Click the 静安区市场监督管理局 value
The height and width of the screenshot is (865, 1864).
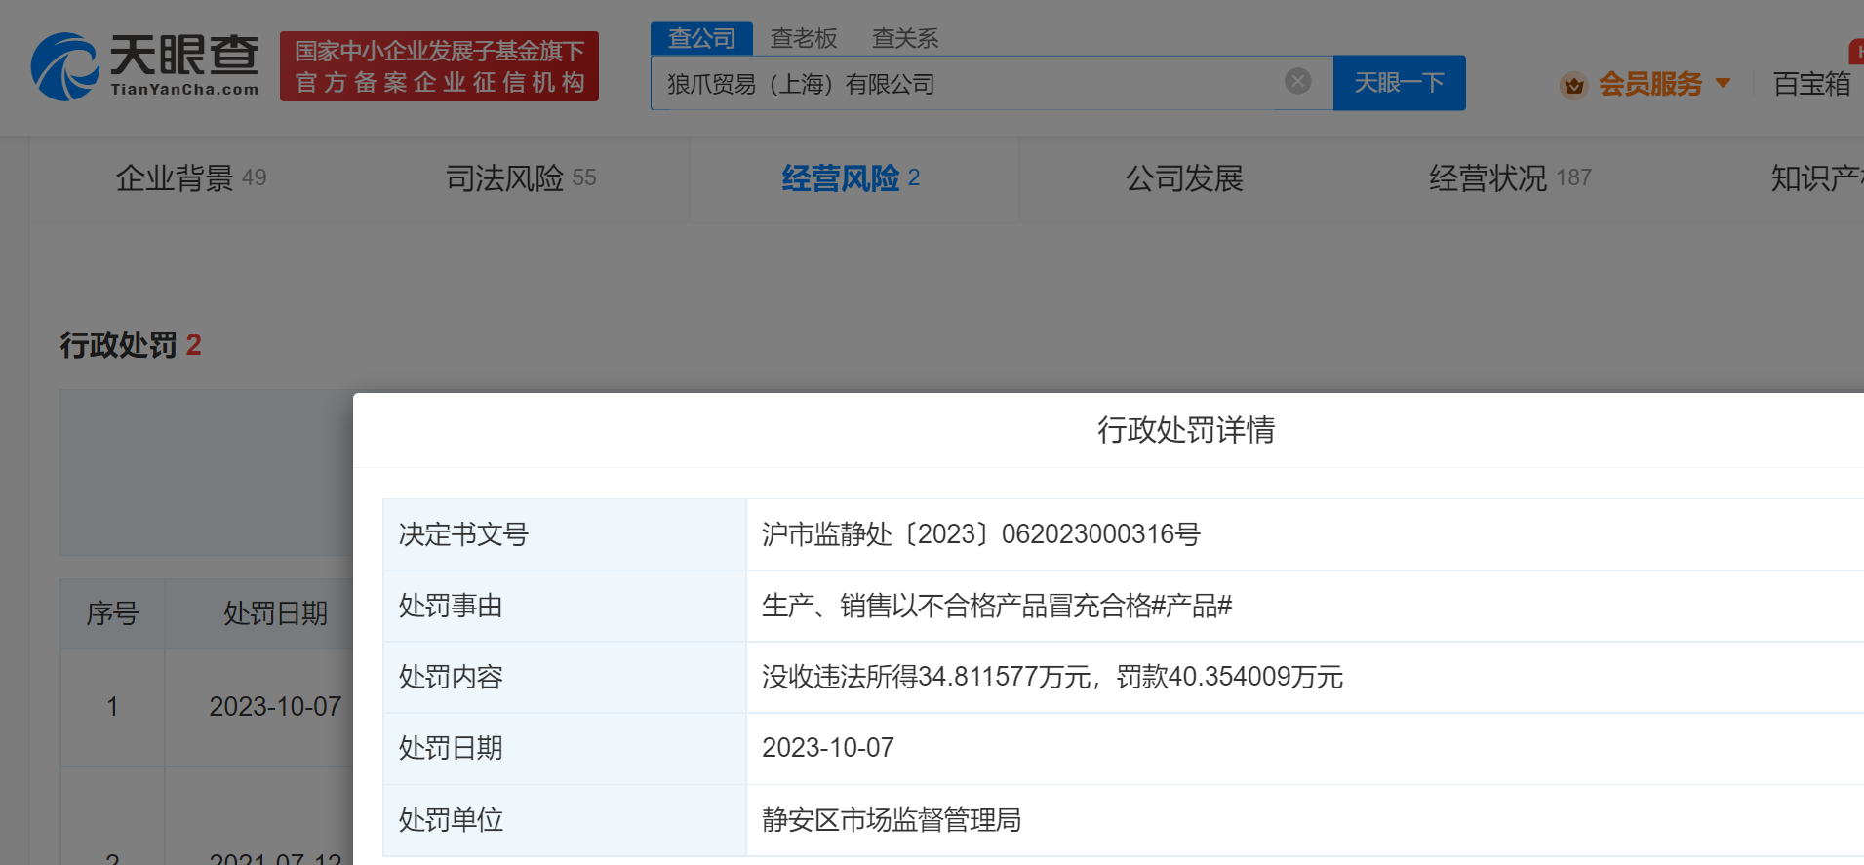point(892,820)
